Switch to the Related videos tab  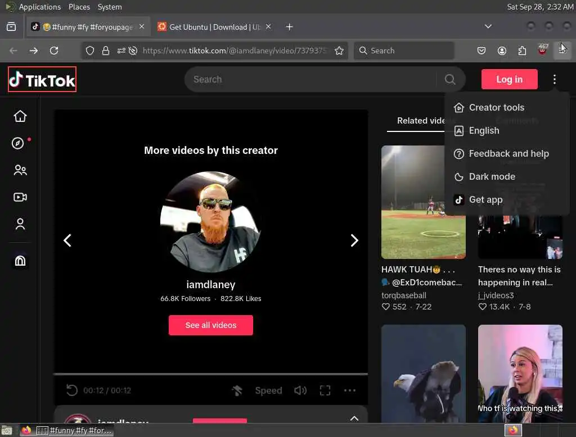[421, 121]
